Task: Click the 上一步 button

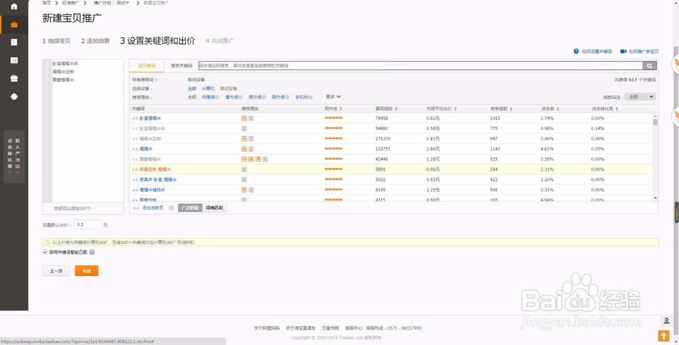Action: tap(56, 271)
